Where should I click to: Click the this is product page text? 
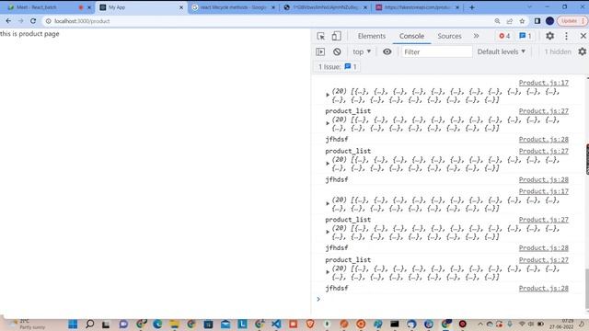tap(29, 34)
